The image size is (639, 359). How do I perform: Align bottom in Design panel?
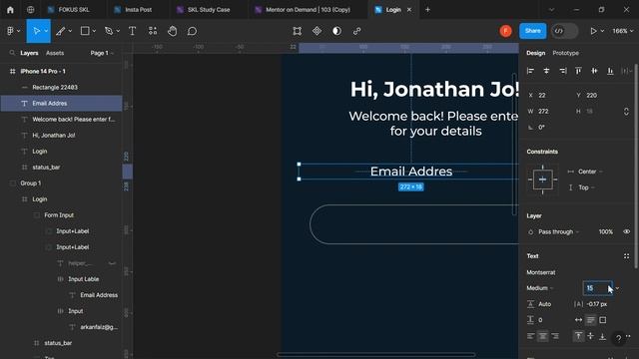pyautogui.click(x=610, y=71)
